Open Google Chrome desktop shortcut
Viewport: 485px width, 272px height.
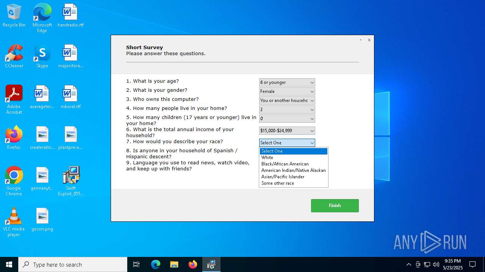coord(14,181)
